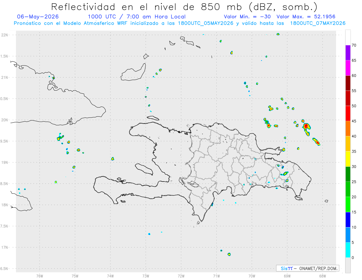Click the date text 06-May-2026

click(x=38, y=17)
